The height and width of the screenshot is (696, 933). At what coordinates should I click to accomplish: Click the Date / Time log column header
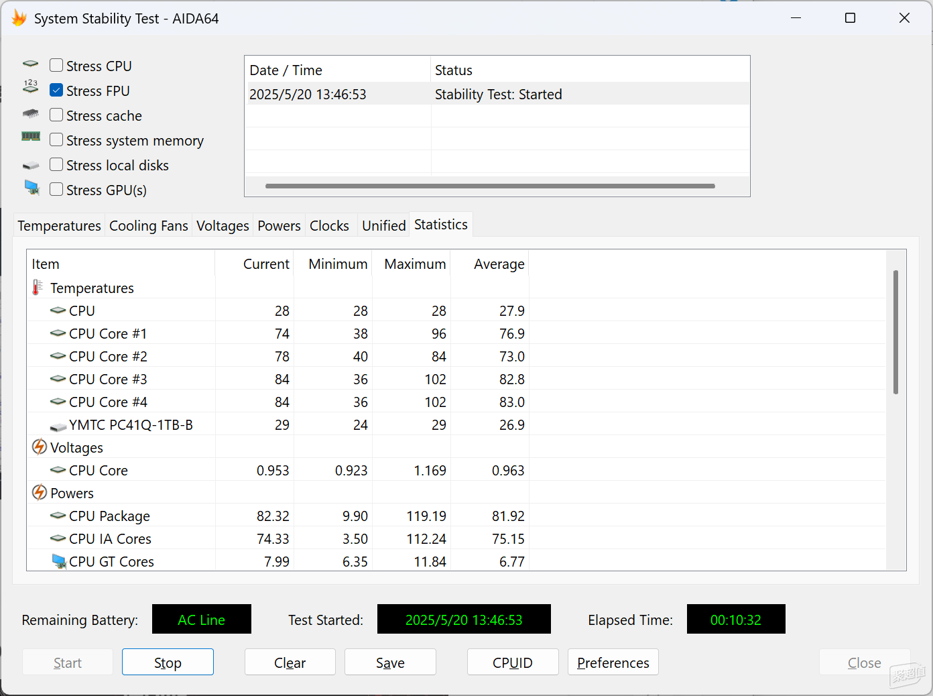[x=338, y=70]
